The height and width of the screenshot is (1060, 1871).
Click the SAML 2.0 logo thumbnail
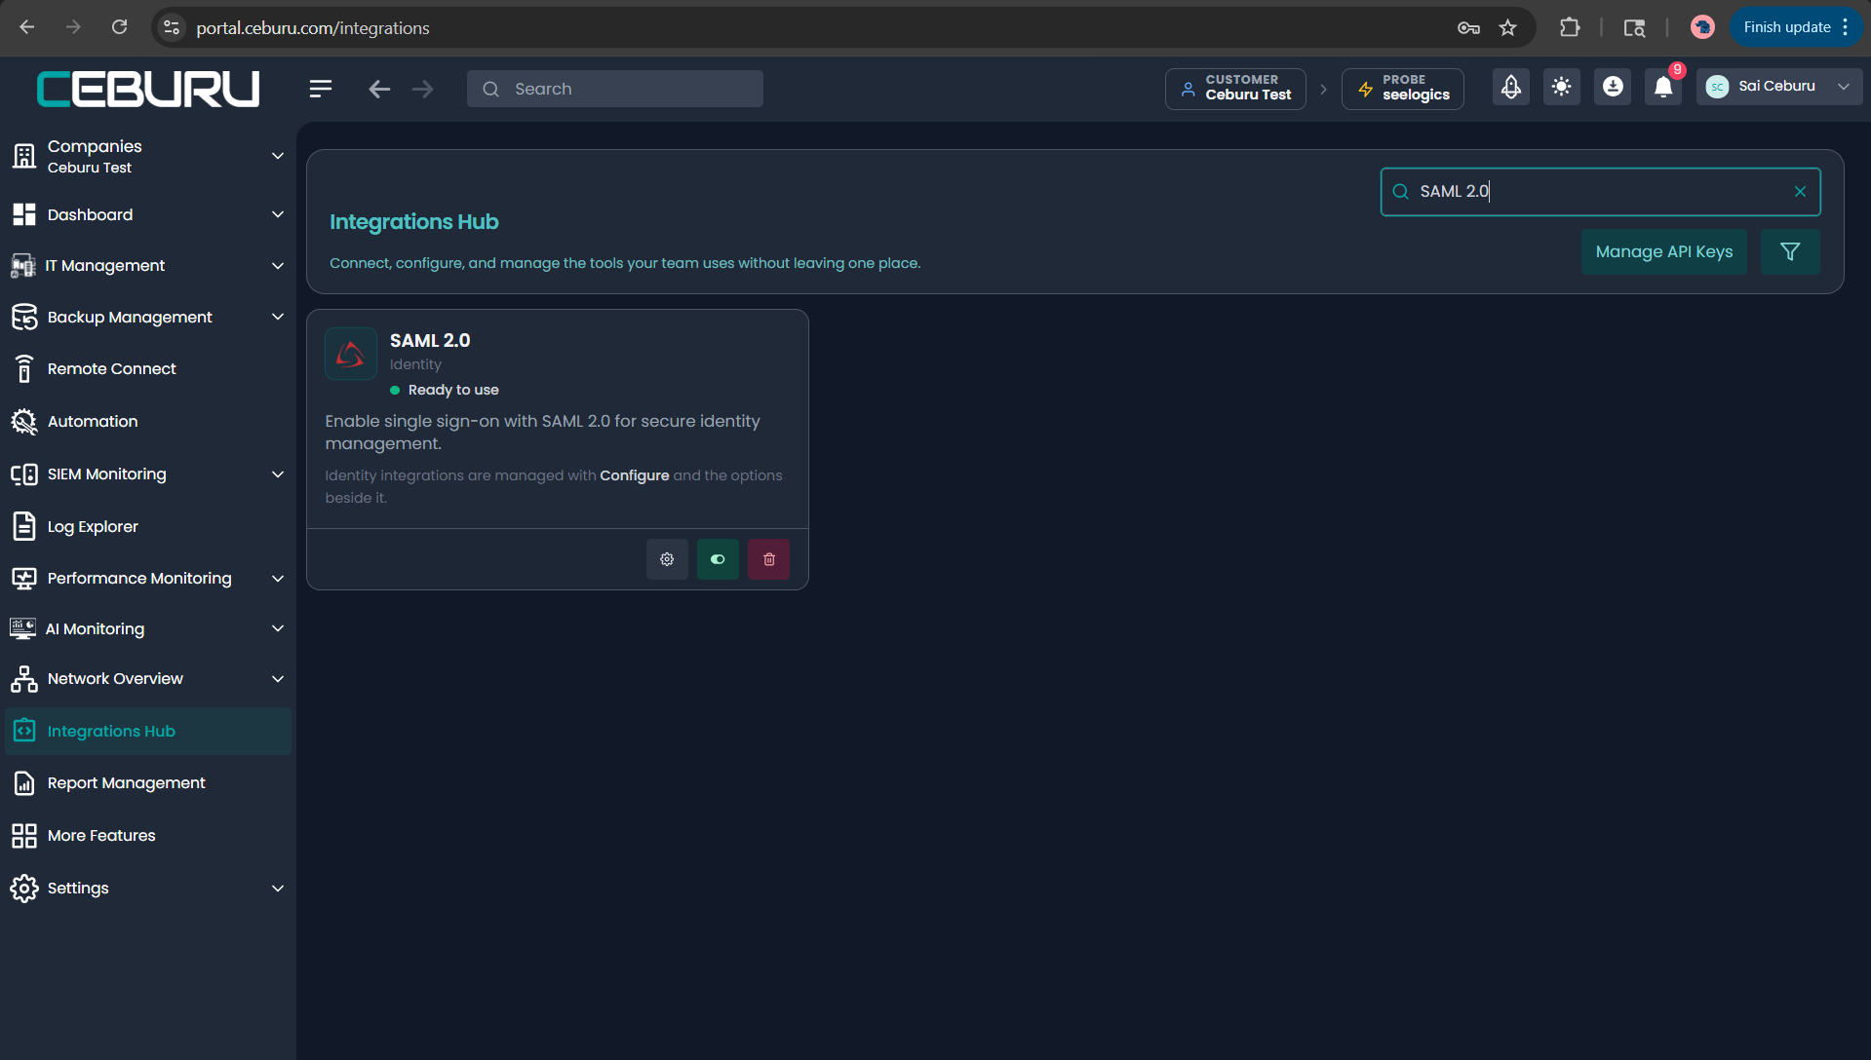point(351,354)
